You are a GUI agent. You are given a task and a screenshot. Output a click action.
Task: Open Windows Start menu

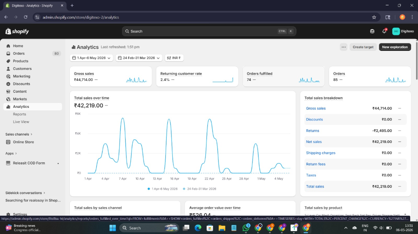click(113, 228)
